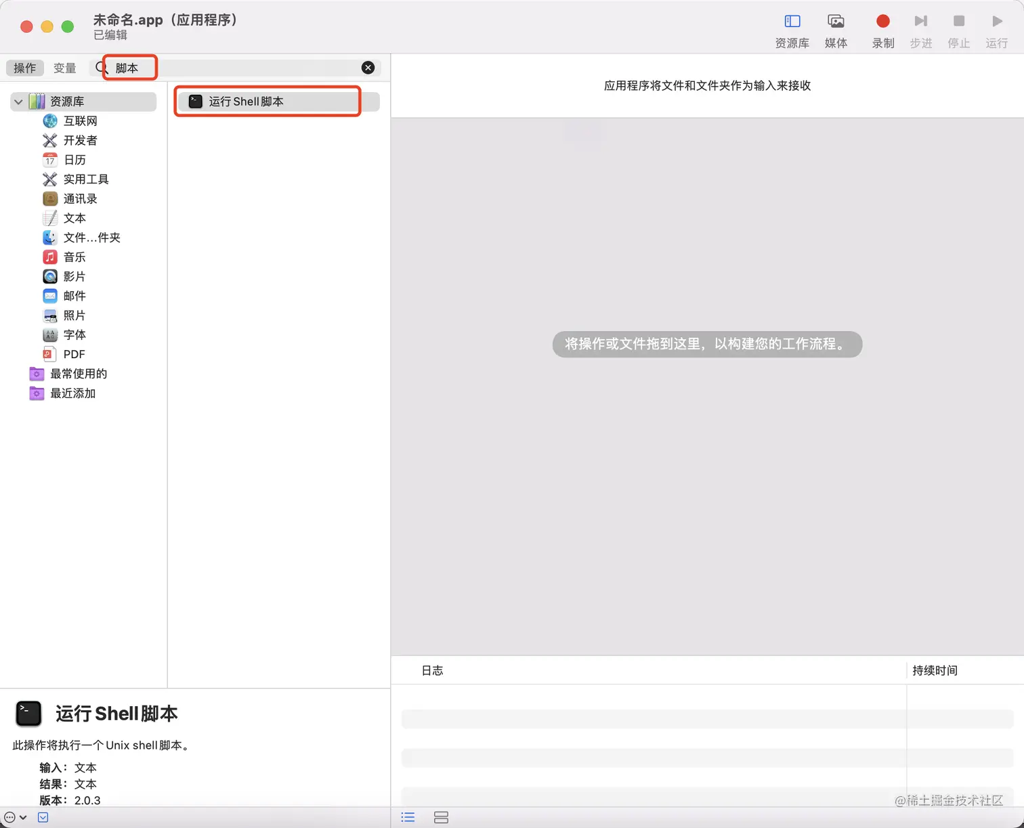Click the 日历 calendar icon
1024x828 pixels.
click(50, 160)
